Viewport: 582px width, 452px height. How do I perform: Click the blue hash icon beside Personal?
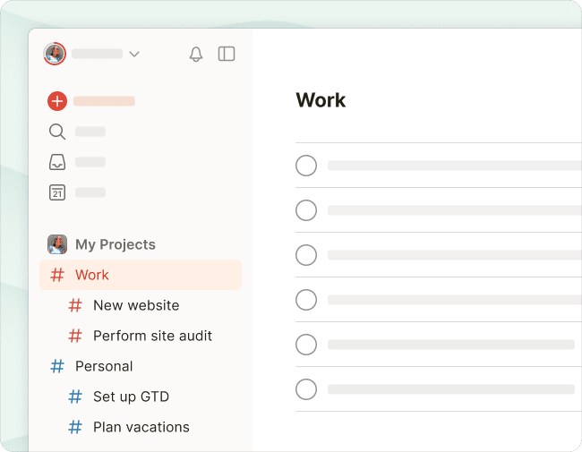57,366
